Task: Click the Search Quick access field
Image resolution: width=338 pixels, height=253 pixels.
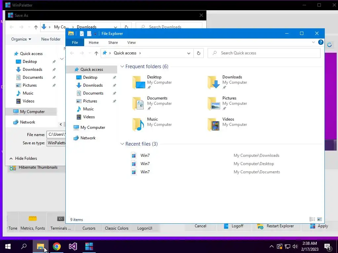Action: tap(264, 53)
